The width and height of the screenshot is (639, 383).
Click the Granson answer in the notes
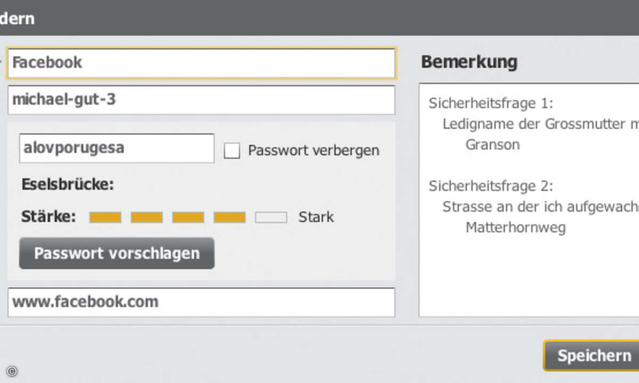(x=492, y=145)
